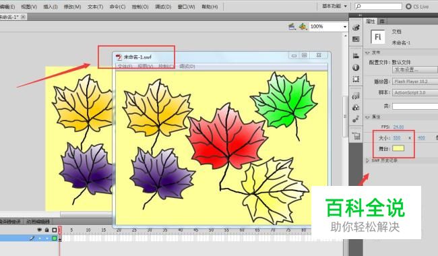438x256 pixels.
Task: Click the Fl document icon in Properties
Action: (377, 37)
